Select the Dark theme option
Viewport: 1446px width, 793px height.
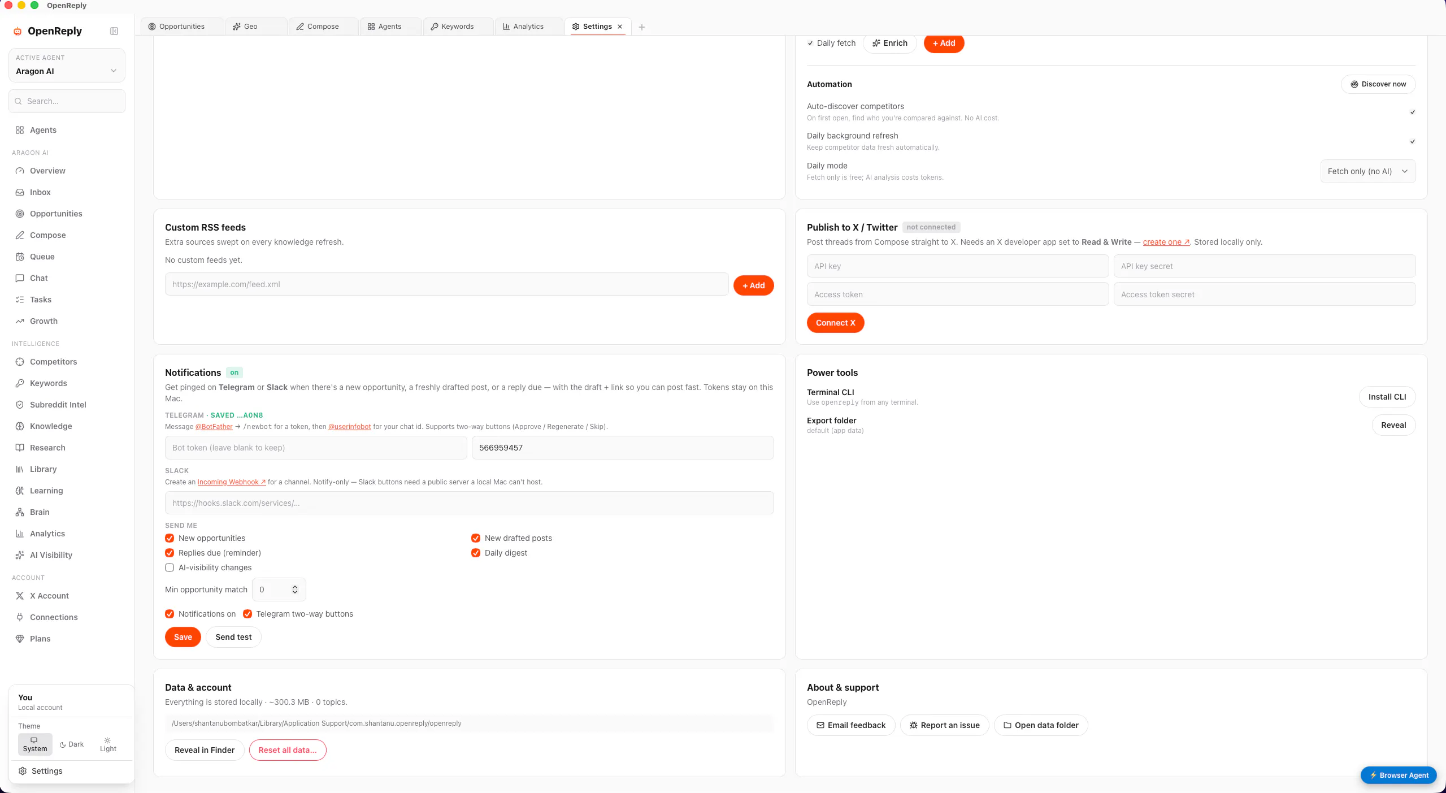click(72, 744)
